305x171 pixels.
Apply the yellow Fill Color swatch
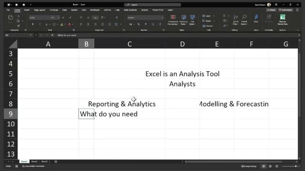[61, 24]
